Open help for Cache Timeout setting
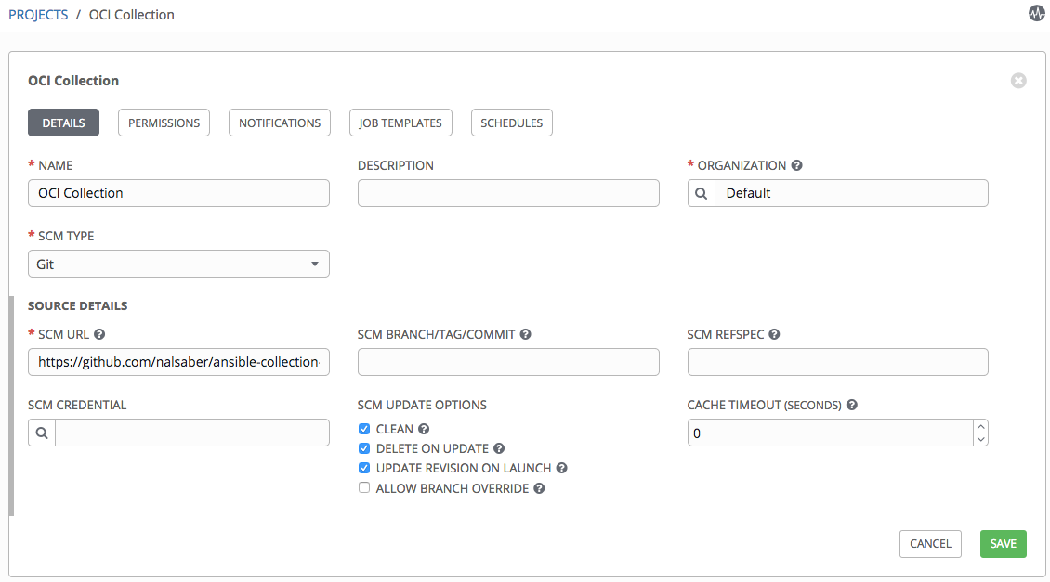Image resolution: width=1050 pixels, height=582 pixels. tap(851, 405)
